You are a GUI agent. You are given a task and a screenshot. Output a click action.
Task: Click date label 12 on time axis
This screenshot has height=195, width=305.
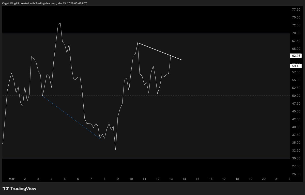[158, 179]
